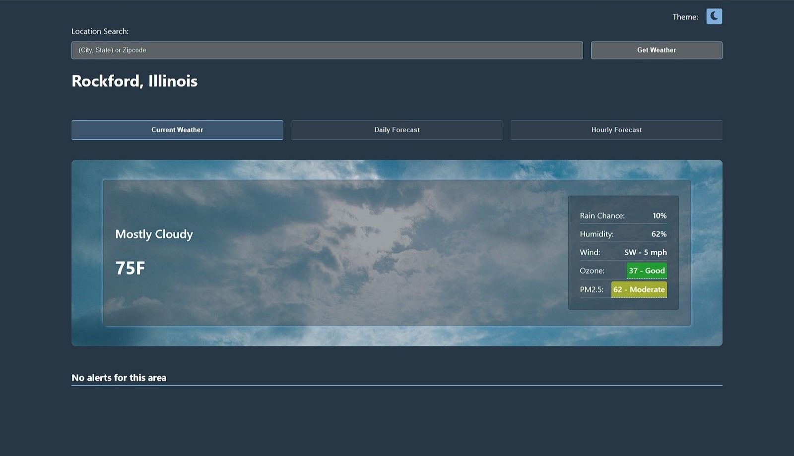Screen dimensions: 794x456
Task: Open the Hourly Forecast tab
Action: (x=616, y=130)
